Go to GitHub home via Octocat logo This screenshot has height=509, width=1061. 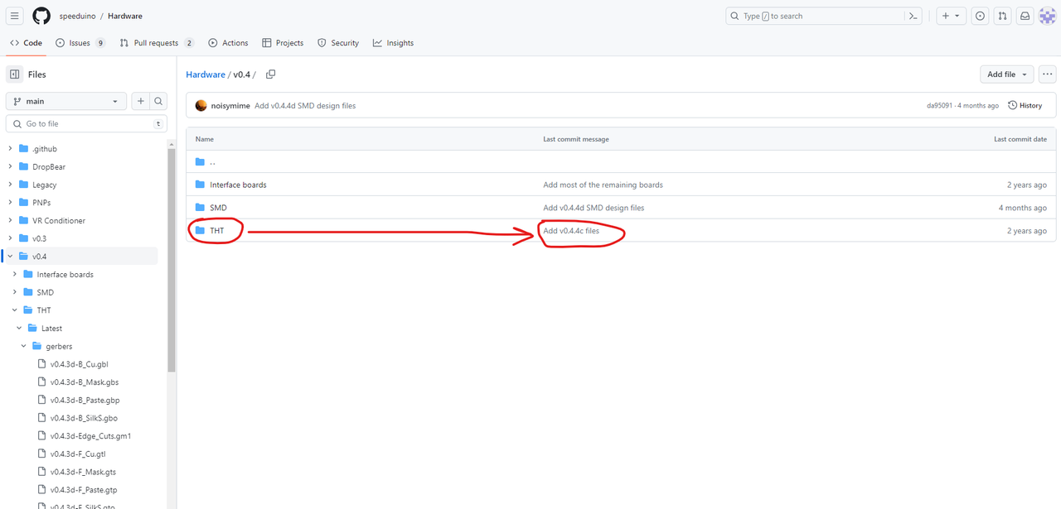coord(41,16)
